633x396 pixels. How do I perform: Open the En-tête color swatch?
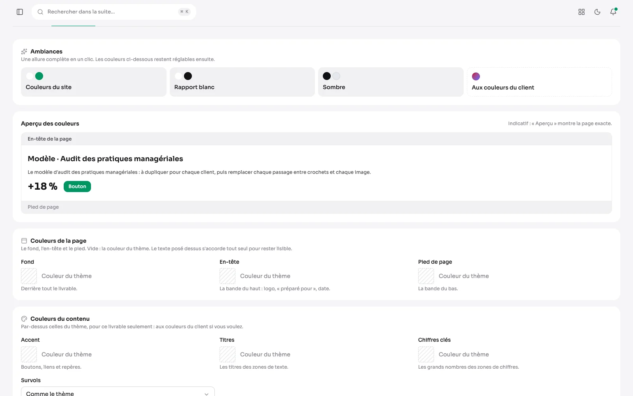pyautogui.click(x=227, y=276)
